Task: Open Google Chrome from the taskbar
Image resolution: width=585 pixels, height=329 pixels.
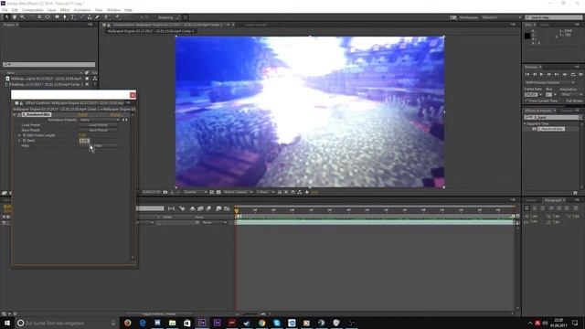Action: click(262, 323)
